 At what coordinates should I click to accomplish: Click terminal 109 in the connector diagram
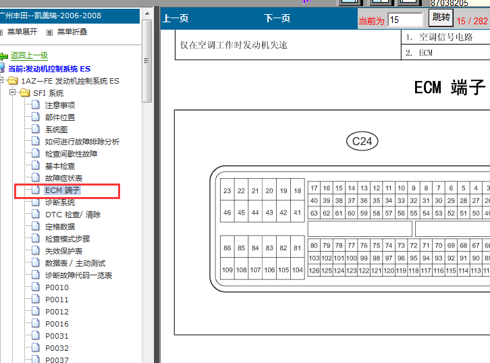(227, 270)
